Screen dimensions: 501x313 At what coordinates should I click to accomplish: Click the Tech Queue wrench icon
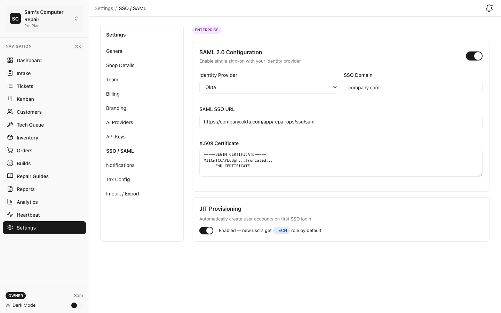[10, 125]
